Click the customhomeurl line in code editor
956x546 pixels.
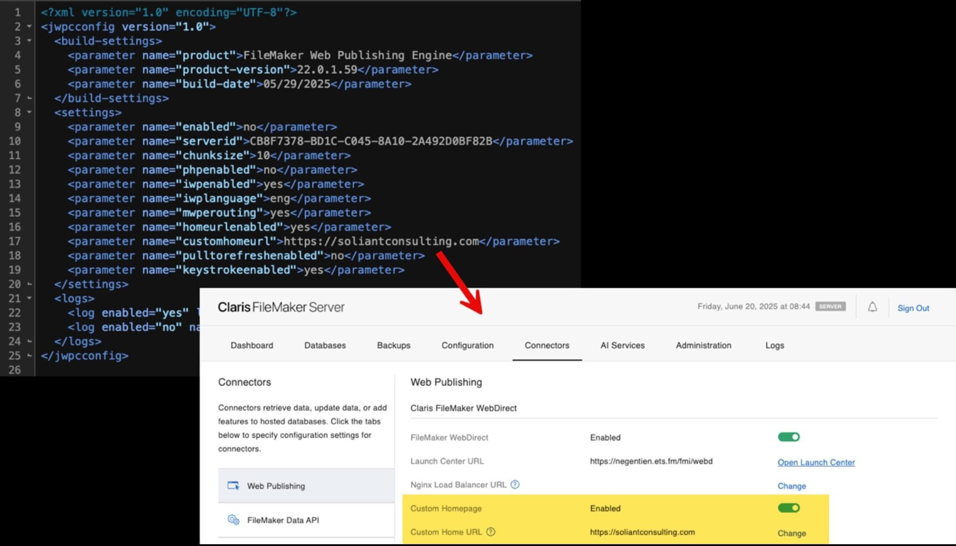(313, 241)
